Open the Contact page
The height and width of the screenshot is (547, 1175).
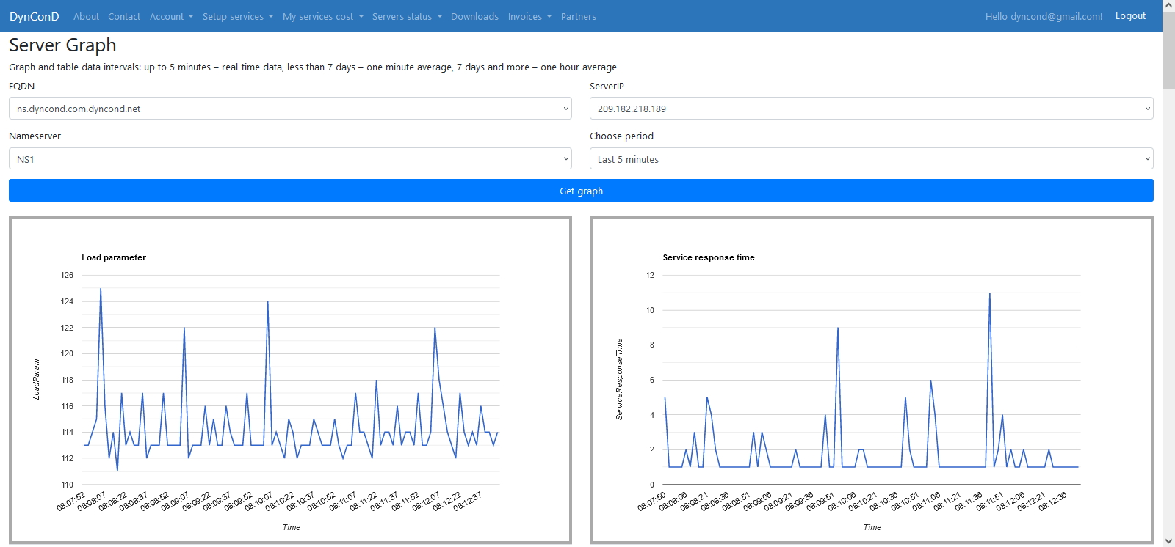click(x=124, y=16)
